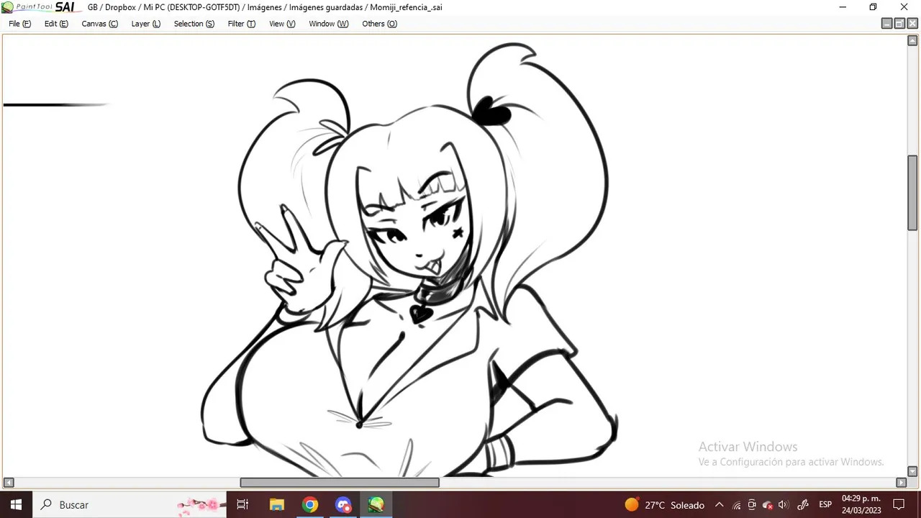Open the Others menu
This screenshot has width=921, height=518.
(x=379, y=24)
